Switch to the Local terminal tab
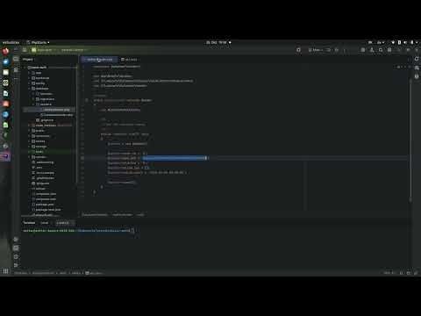The width and height of the screenshot is (421, 316). [45, 223]
